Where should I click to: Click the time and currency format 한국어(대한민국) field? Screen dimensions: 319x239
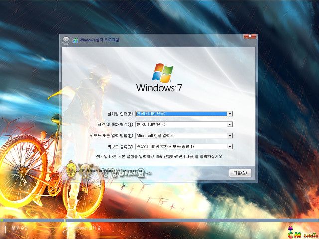[x=184, y=124]
